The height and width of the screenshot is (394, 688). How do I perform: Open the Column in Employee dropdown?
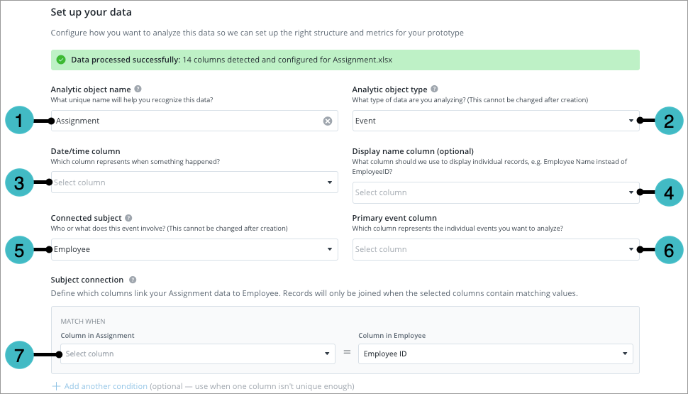495,354
